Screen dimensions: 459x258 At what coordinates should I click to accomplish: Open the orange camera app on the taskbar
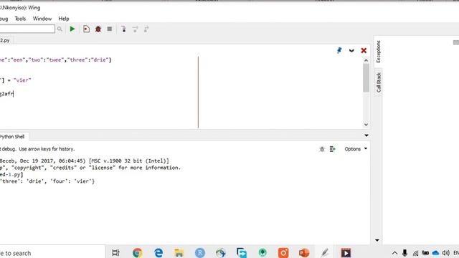tap(283, 253)
